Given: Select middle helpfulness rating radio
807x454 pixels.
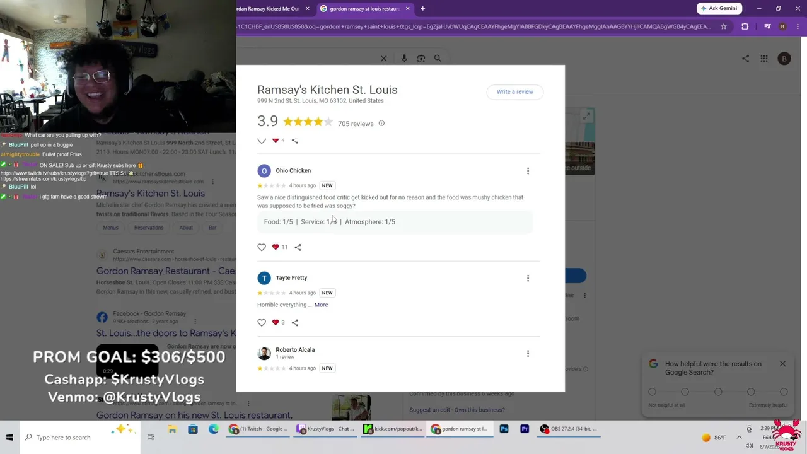Looking at the screenshot, I should [x=718, y=392].
